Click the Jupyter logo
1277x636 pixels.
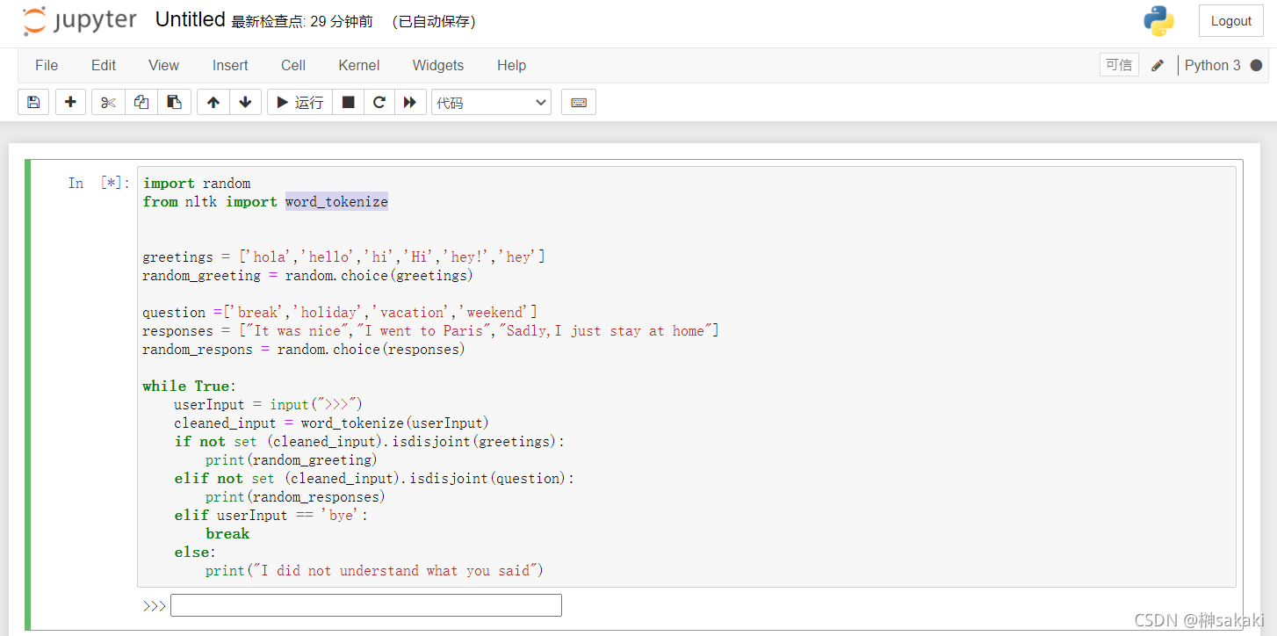click(80, 21)
